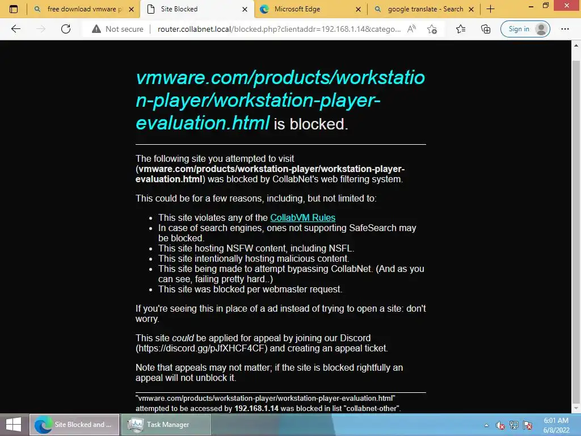The width and height of the screenshot is (581, 436).
Task: Close the google translate tab
Action: [x=471, y=9]
